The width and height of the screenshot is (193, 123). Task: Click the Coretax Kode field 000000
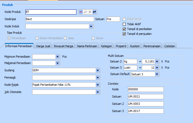point(146,89)
